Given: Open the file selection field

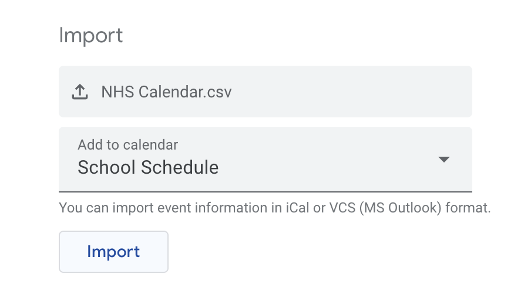Looking at the screenshot, I should click(265, 92).
